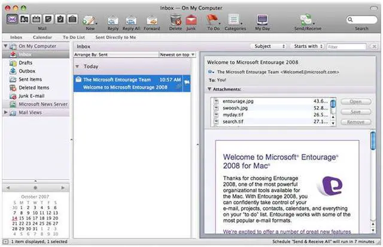Toggle flag on the Entourage Team message
The image size is (383, 247).
(x=187, y=82)
